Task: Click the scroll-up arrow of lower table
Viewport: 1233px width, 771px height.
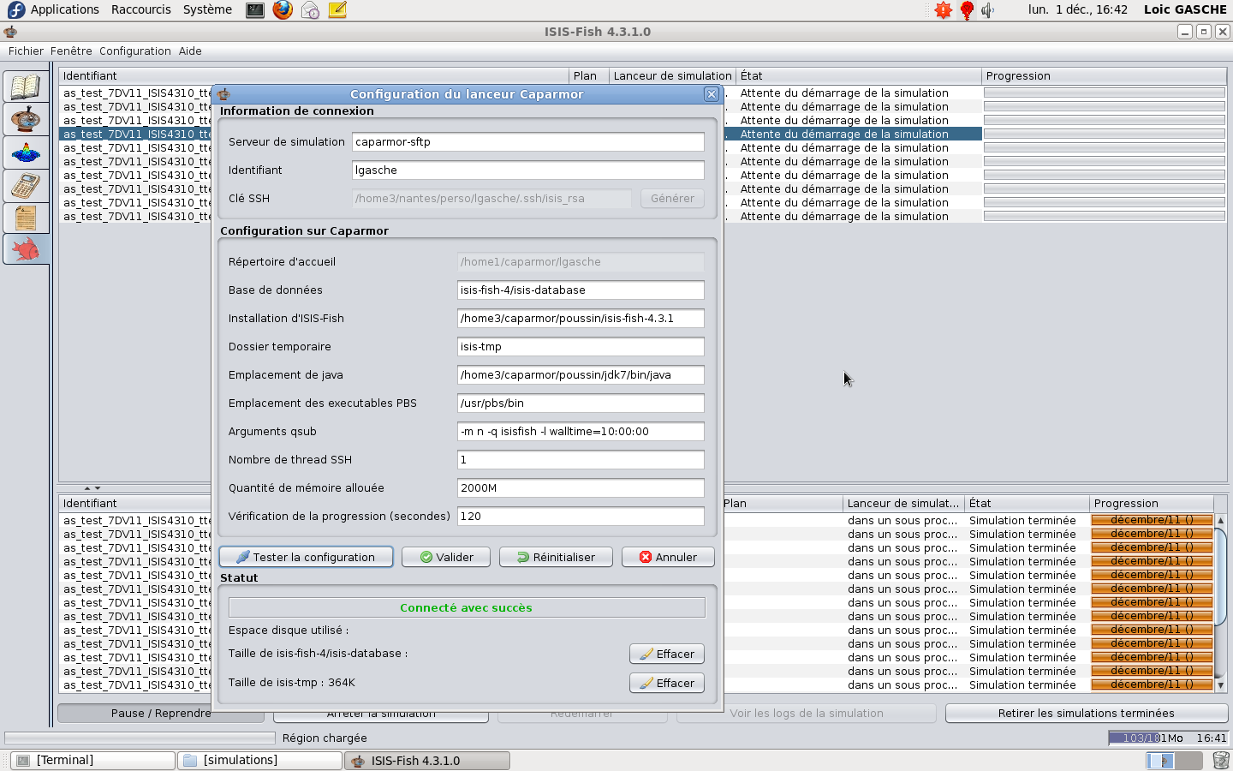Action: (x=1220, y=520)
